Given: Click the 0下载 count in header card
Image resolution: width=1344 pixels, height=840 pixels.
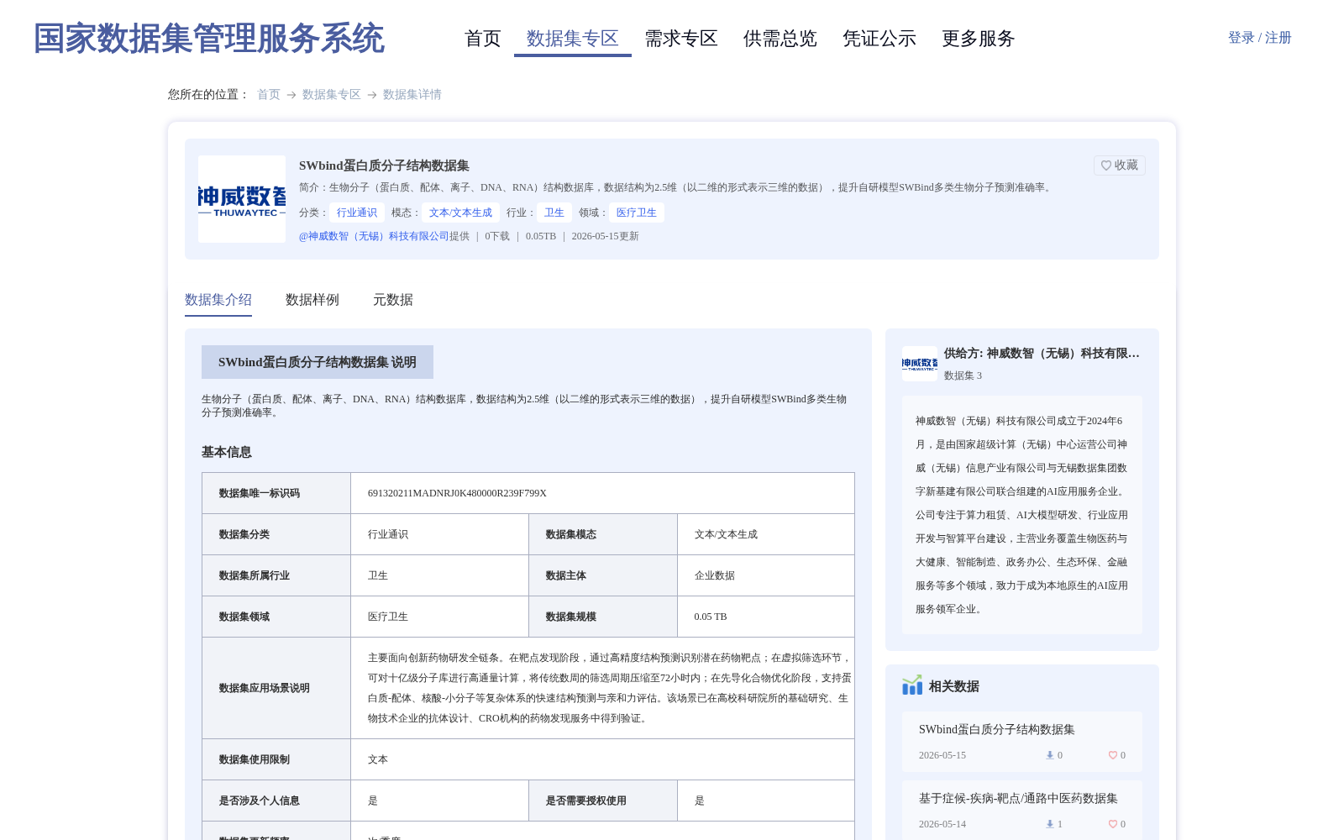Looking at the screenshot, I should tap(497, 236).
